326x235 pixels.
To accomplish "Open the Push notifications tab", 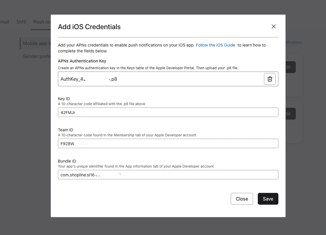I will pyautogui.click(x=41, y=22).
